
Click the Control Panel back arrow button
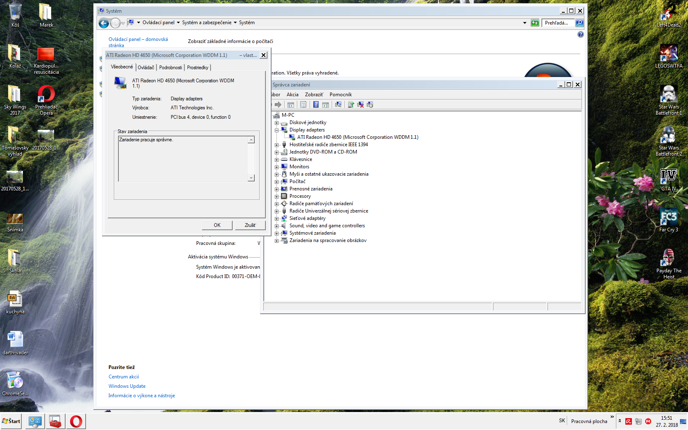point(104,23)
